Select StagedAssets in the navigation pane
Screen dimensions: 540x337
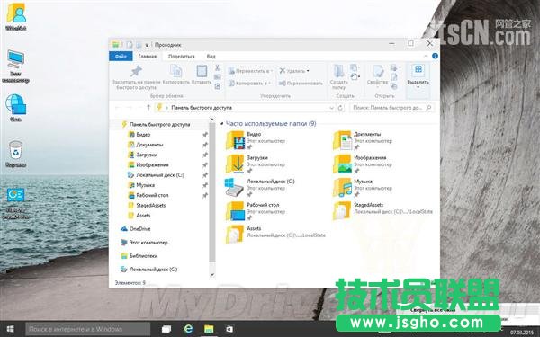[150, 205]
